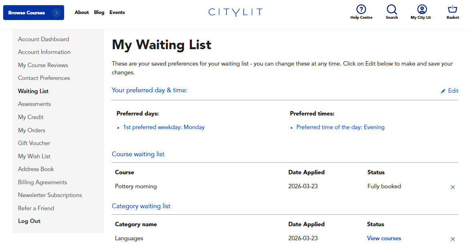The width and height of the screenshot is (469, 251).
Task: Navigate to My Orders
Action: (x=32, y=130)
